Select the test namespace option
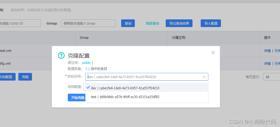The height and width of the screenshot is (127, 280). [x=147, y=97]
